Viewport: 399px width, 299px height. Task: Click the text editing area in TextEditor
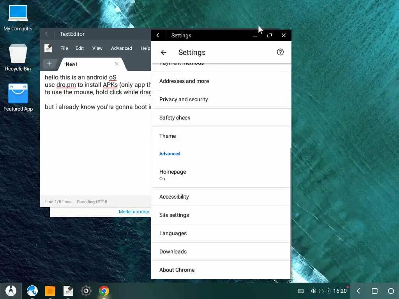95,133
